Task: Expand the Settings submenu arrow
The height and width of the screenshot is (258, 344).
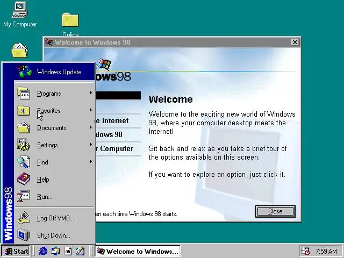Action: click(x=91, y=145)
